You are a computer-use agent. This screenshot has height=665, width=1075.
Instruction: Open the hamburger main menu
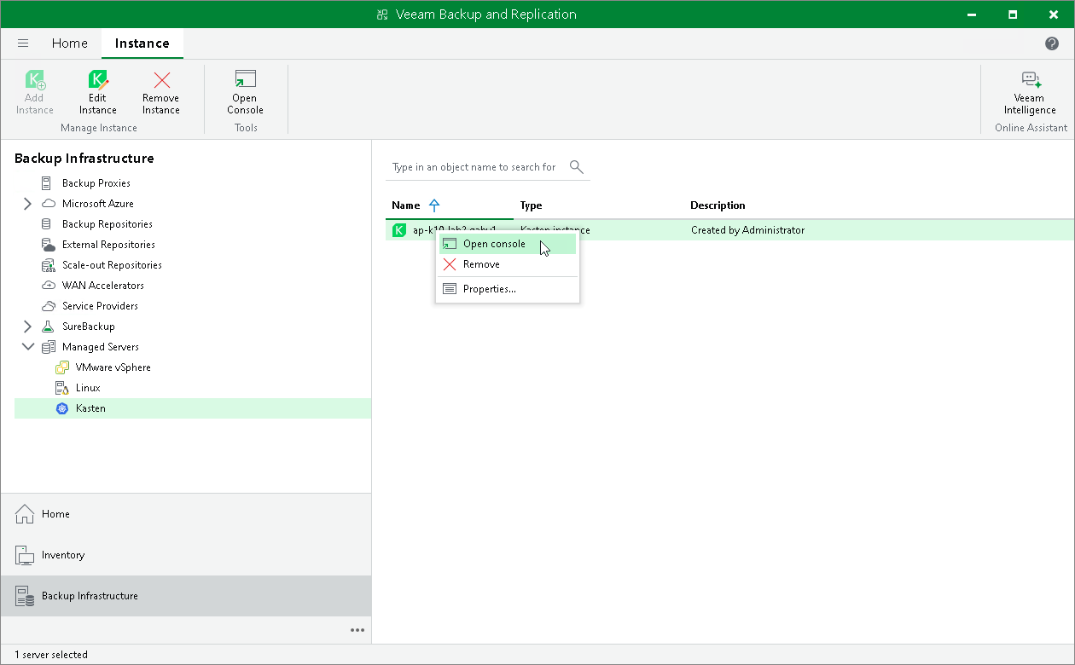(23, 43)
